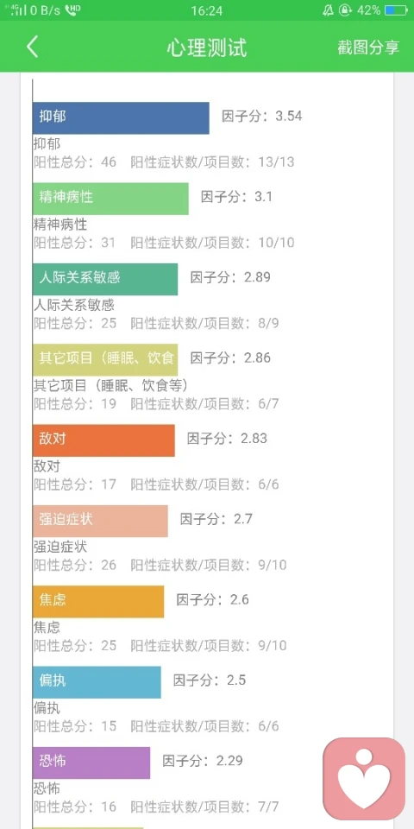Tap the battery icon in status bar

click(x=396, y=10)
